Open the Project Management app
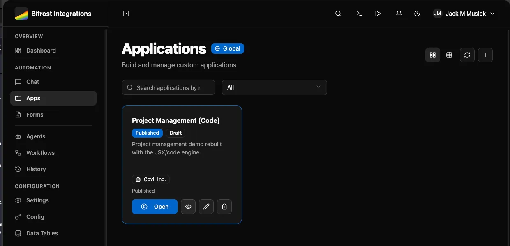 (155, 207)
